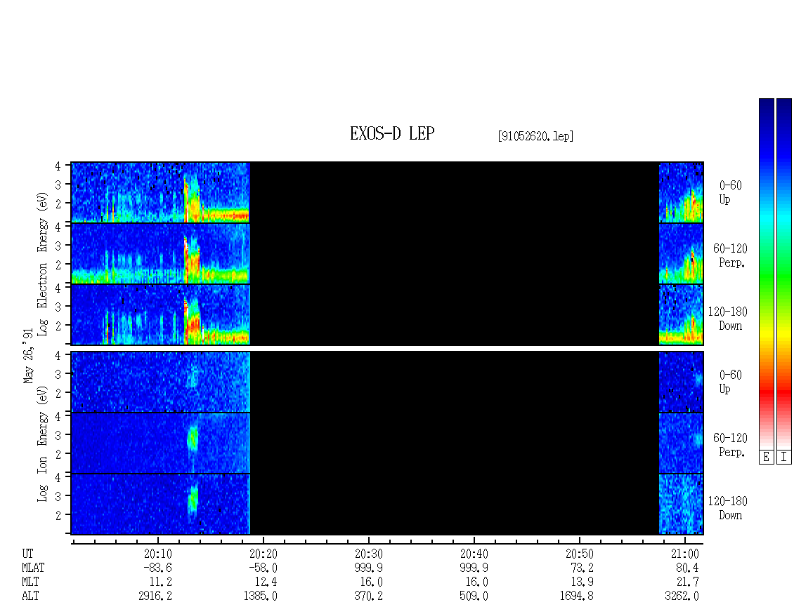Click the ion "0-60 Up" pitch angle label
The width and height of the screenshot is (794, 614).
pos(730,382)
